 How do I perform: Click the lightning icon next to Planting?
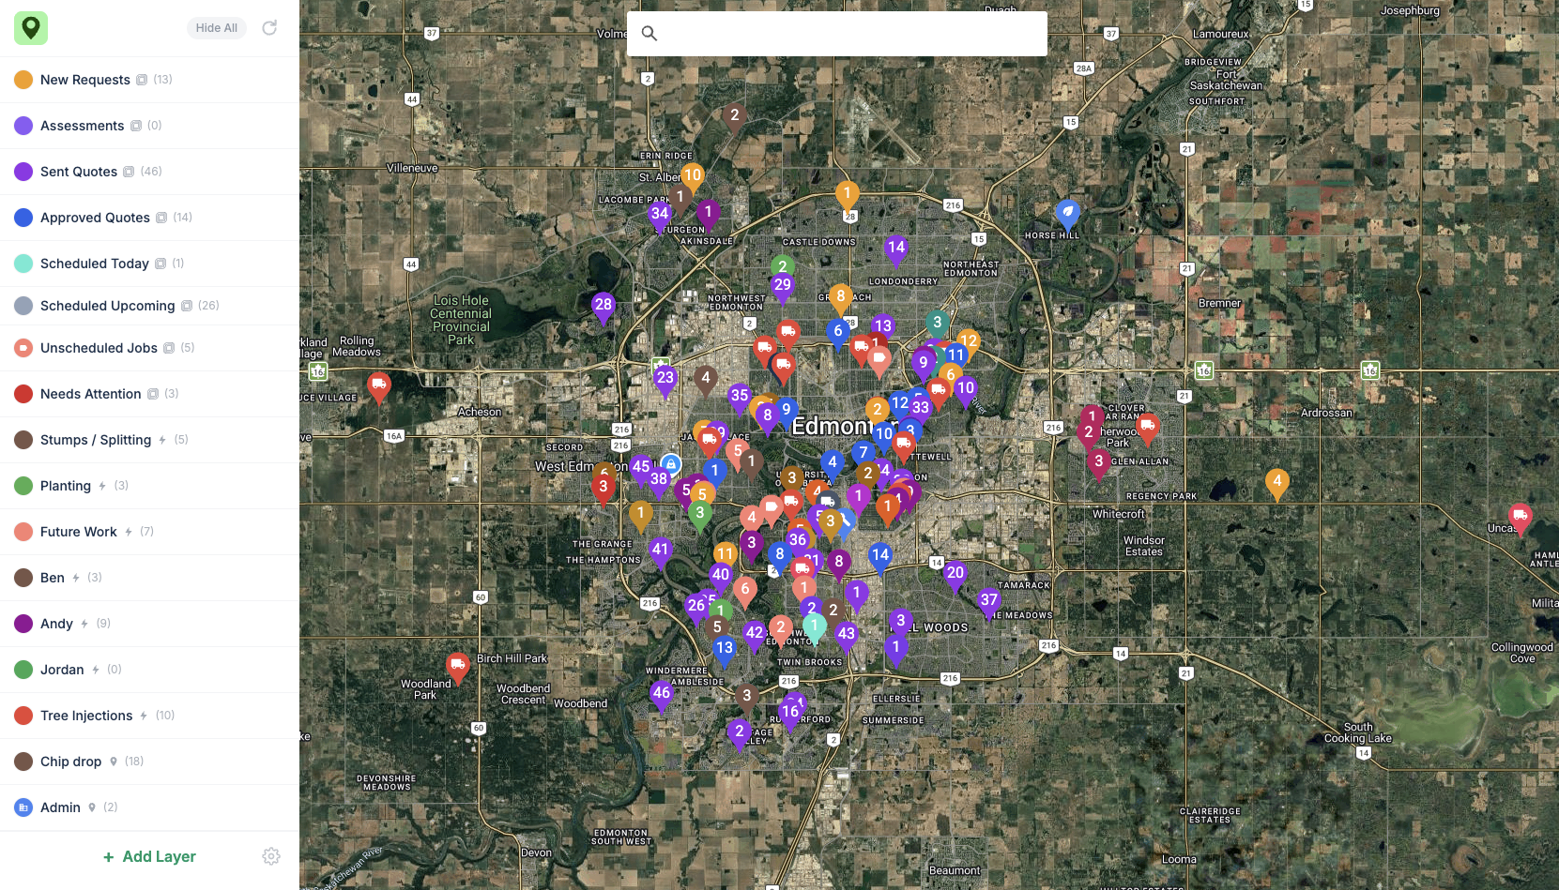(x=102, y=486)
